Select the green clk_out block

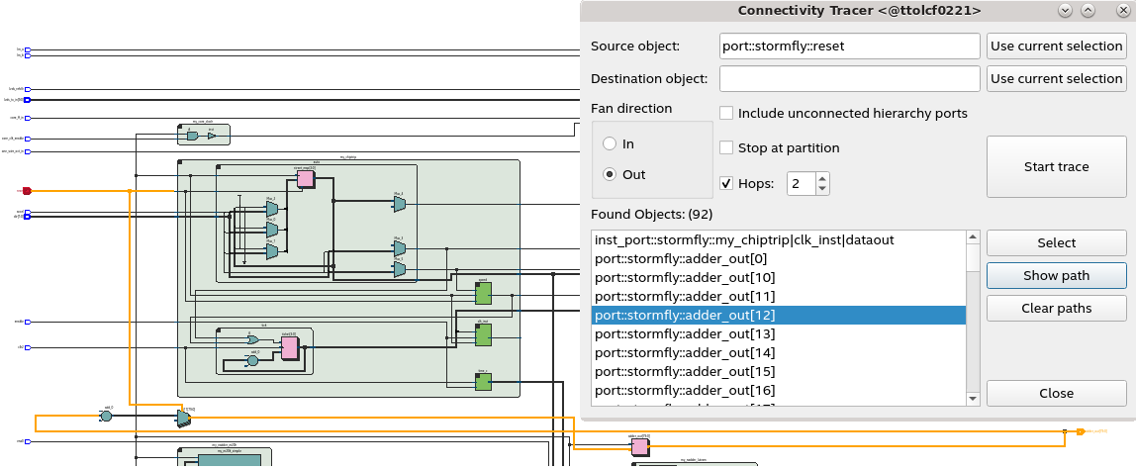click(x=483, y=335)
